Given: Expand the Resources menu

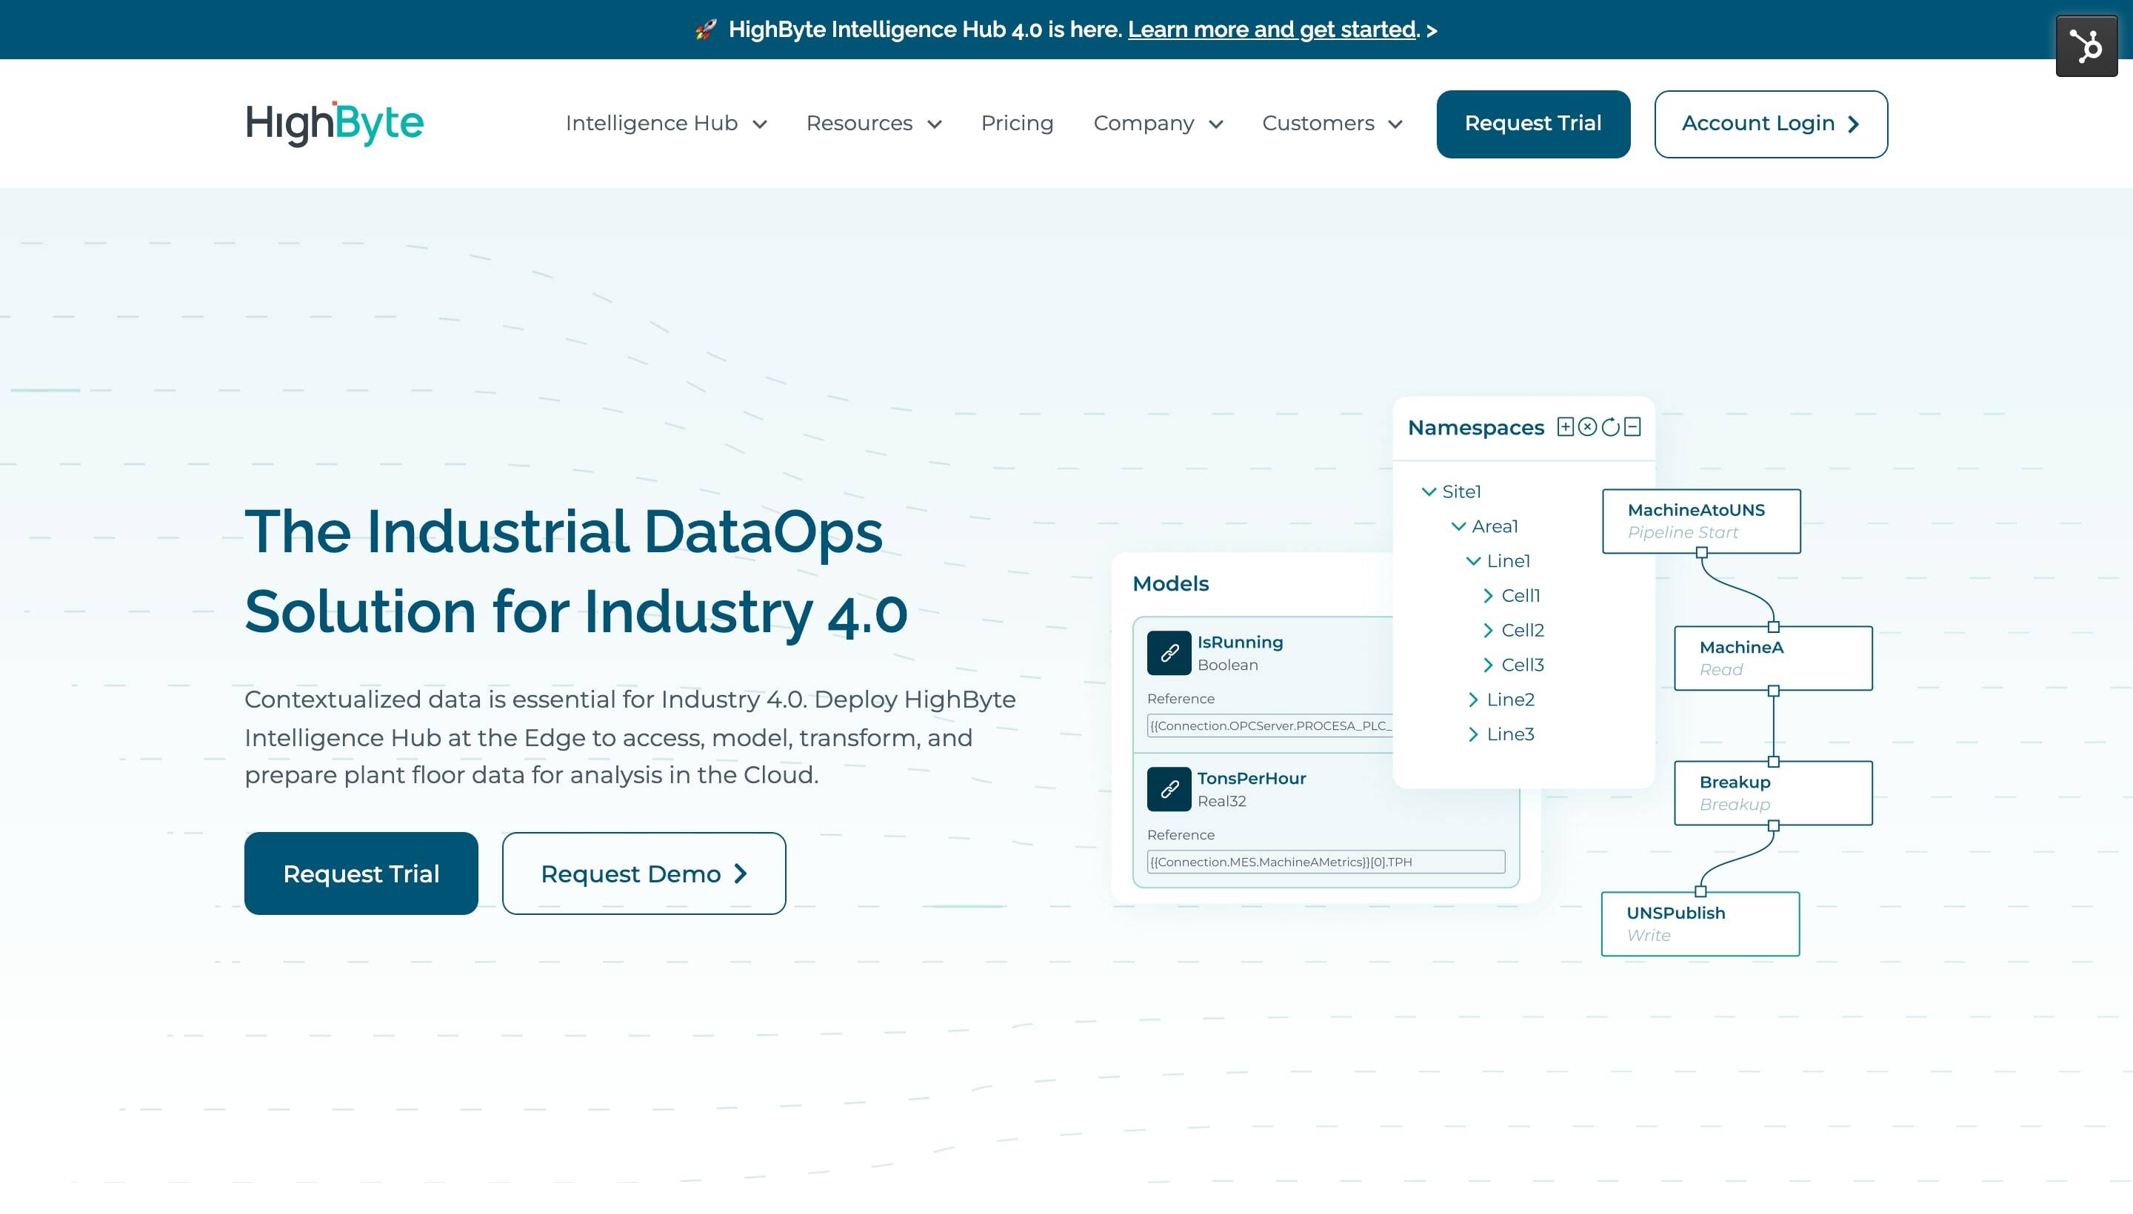Looking at the screenshot, I should coord(873,124).
